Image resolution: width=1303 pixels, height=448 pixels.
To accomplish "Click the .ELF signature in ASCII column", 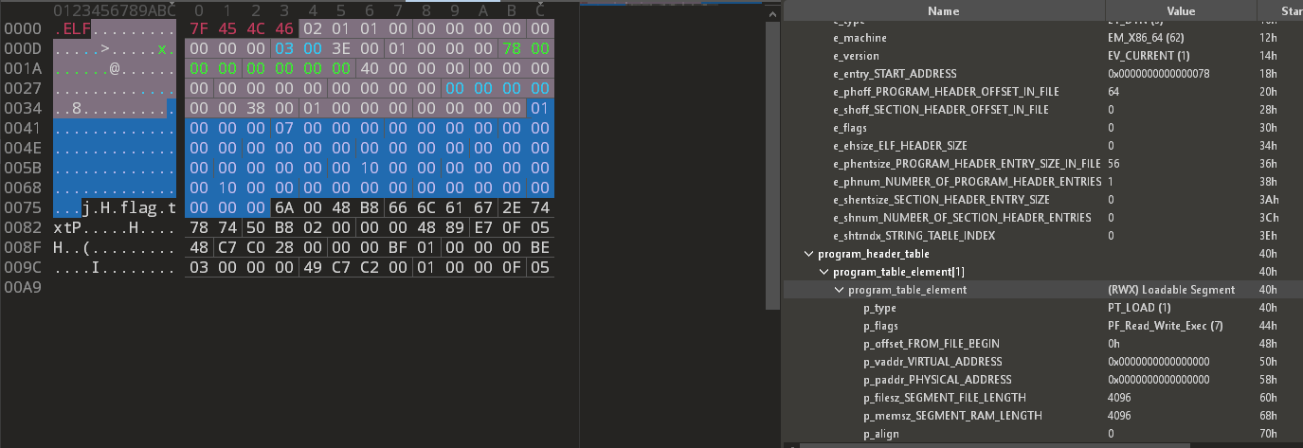I will pyautogui.click(x=72, y=29).
